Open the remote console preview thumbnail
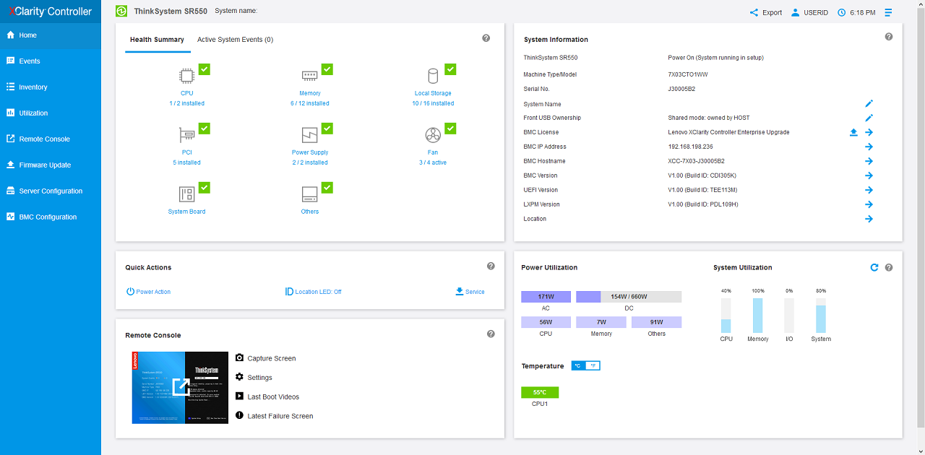The image size is (925, 455). click(180, 388)
